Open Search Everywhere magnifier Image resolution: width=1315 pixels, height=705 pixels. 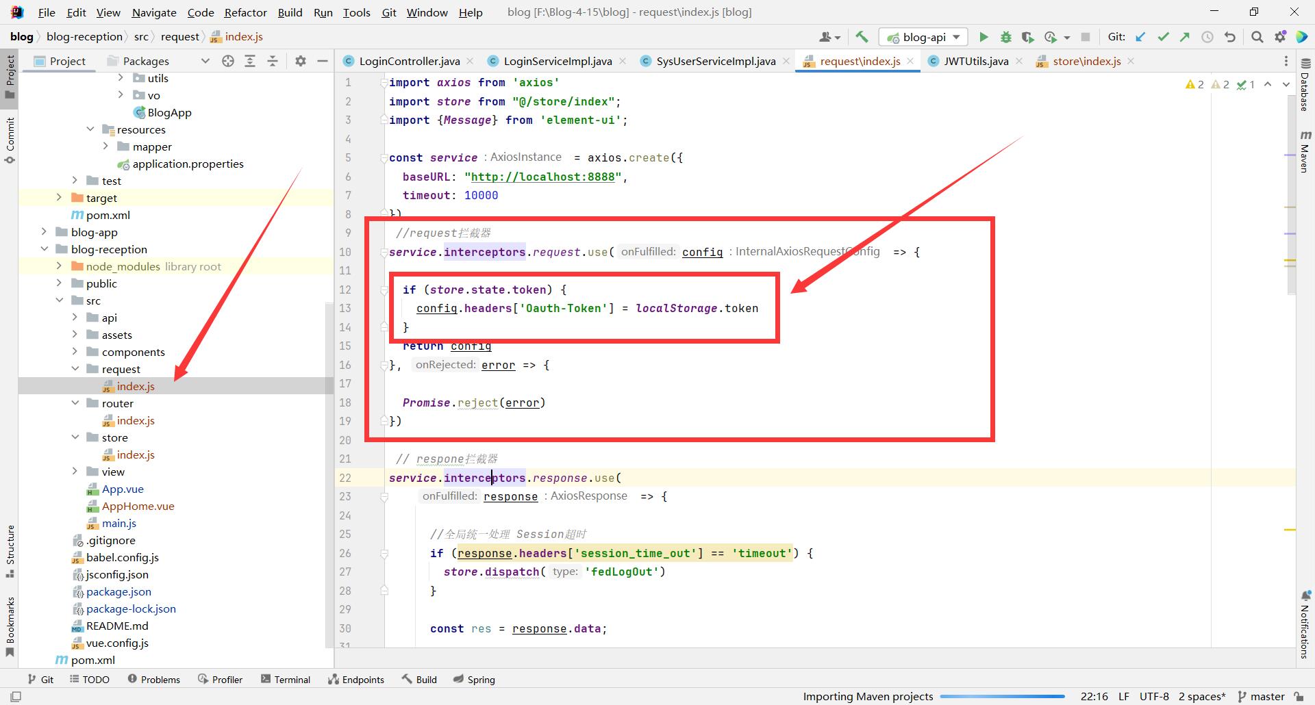click(1257, 37)
